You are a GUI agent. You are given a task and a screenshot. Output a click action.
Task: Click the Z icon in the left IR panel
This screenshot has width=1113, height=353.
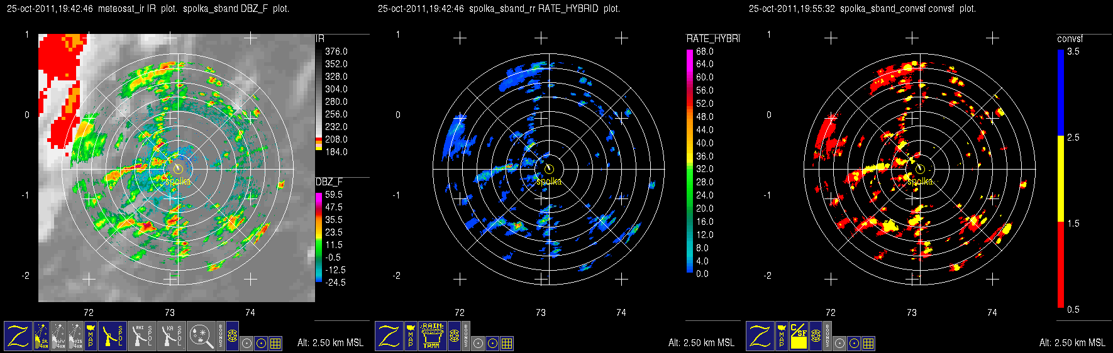(x=18, y=336)
